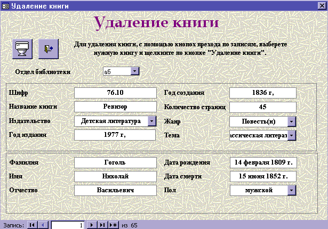The image size is (328, 229).
Task: Click the Фамилия field Гоголь
Action: click(x=115, y=162)
